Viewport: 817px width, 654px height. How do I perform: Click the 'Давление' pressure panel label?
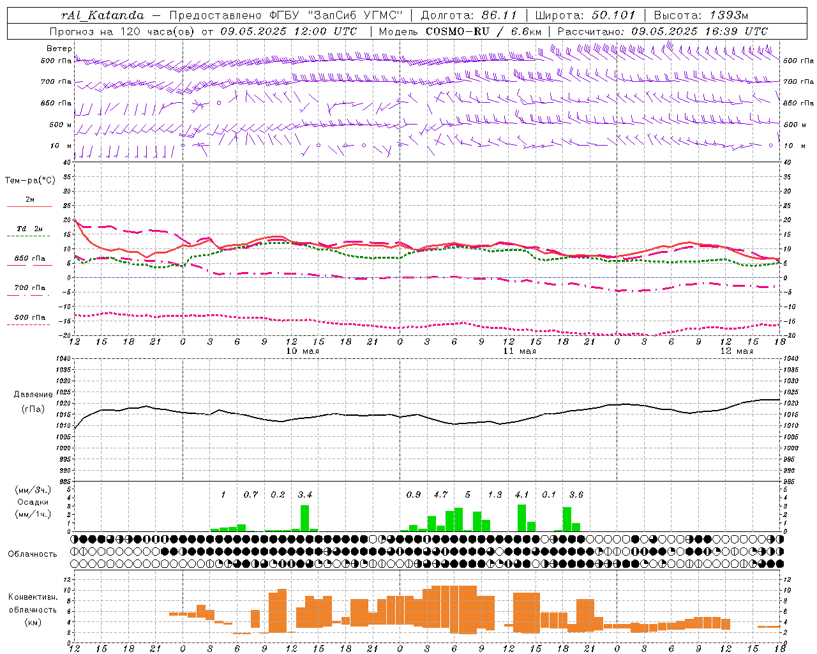(33, 395)
